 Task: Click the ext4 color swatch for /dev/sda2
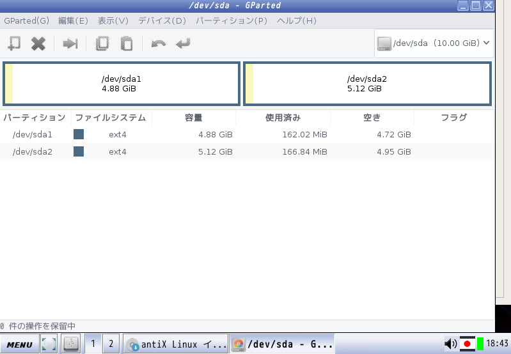click(79, 151)
